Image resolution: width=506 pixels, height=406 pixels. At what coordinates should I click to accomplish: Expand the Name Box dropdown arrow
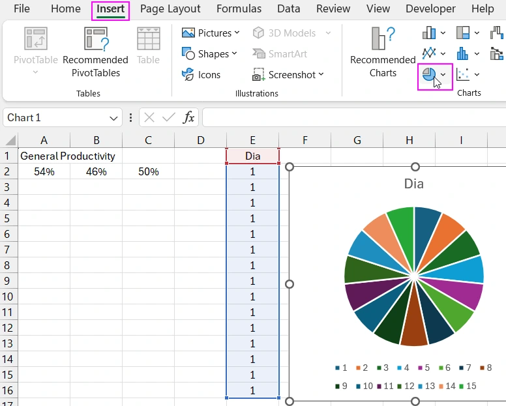113,119
